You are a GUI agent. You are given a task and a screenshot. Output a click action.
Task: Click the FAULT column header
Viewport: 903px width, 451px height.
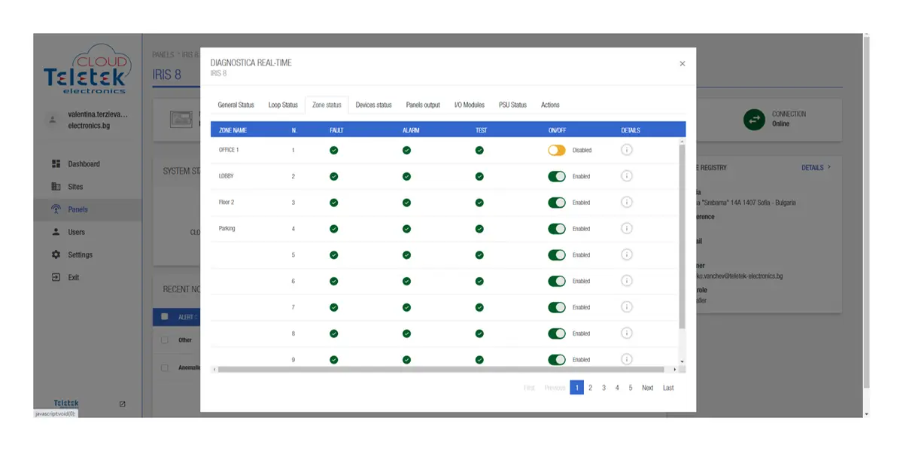336,130
